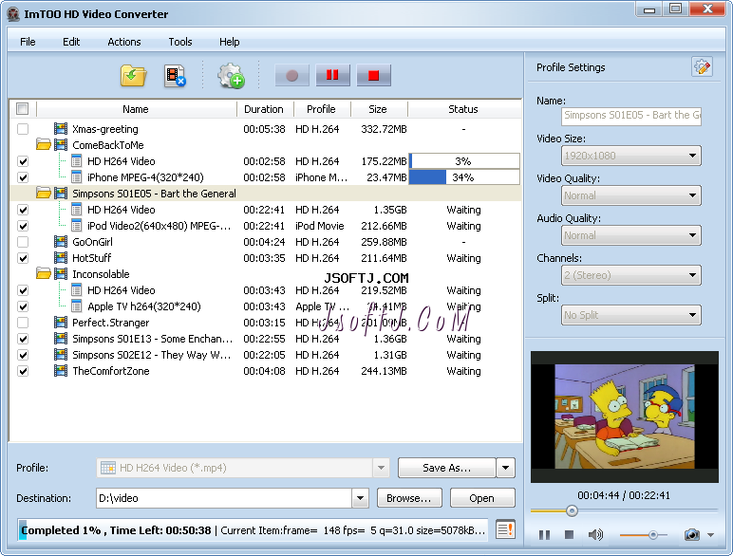Uncheck the TheComfortZone checkbox
The height and width of the screenshot is (556, 733).
pos(23,371)
